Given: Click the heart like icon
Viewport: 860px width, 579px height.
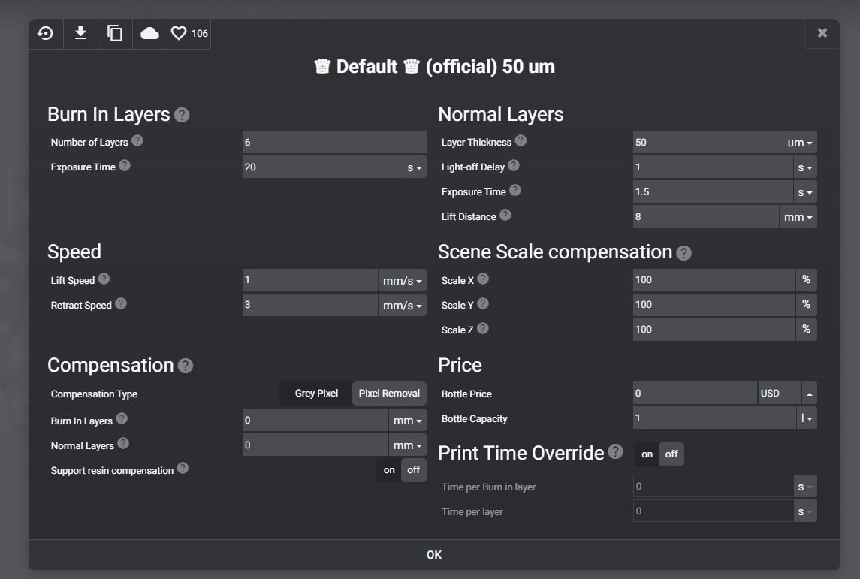Looking at the screenshot, I should 179,34.
